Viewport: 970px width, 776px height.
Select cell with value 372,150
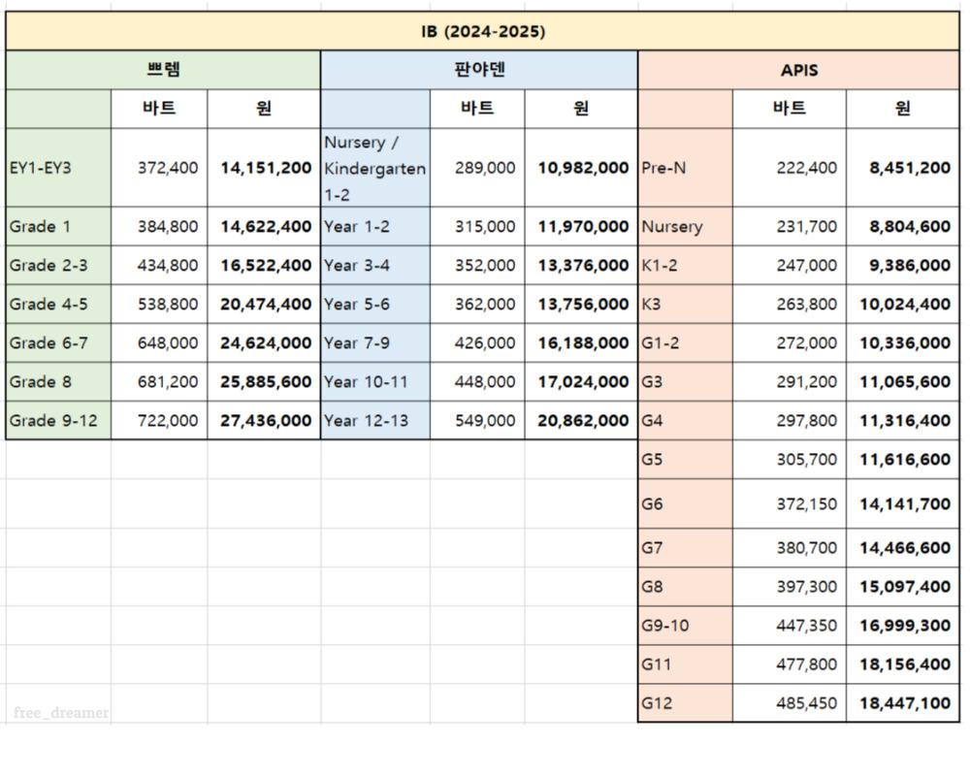tap(790, 503)
